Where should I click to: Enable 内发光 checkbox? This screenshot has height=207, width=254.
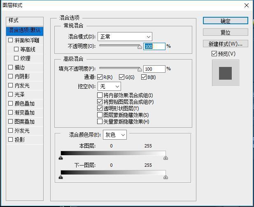11,85
